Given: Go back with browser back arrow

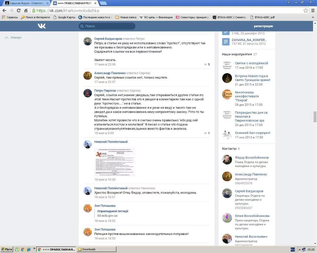Looking at the screenshot, I should point(4,10).
